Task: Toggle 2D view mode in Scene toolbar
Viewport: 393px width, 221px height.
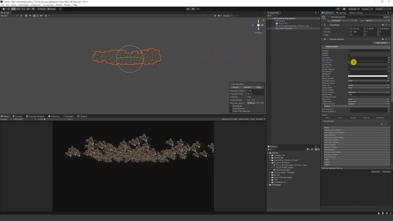Action: pyautogui.click(x=21, y=16)
